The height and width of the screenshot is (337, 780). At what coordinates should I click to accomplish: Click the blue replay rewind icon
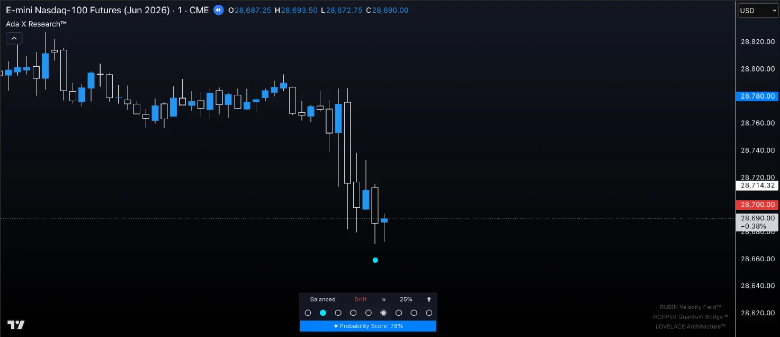pyautogui.click(x=219, y=10)
